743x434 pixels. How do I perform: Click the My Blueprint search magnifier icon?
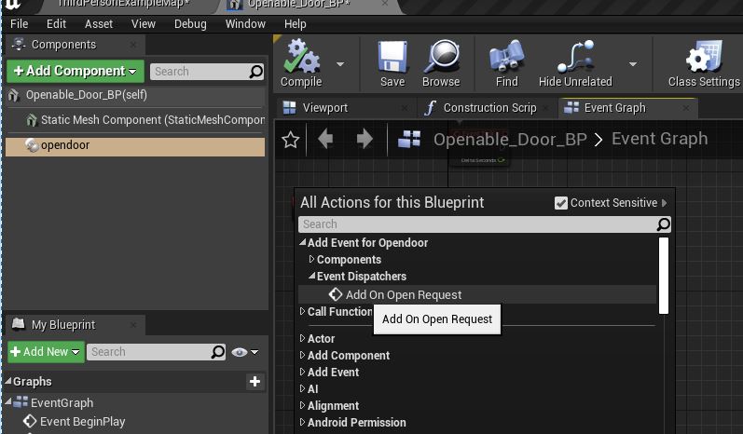(217, 352)
